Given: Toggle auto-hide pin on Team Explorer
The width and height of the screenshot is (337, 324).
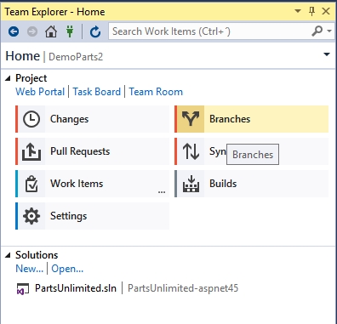Looking at the screenshot, I should [x=312, y=11].
